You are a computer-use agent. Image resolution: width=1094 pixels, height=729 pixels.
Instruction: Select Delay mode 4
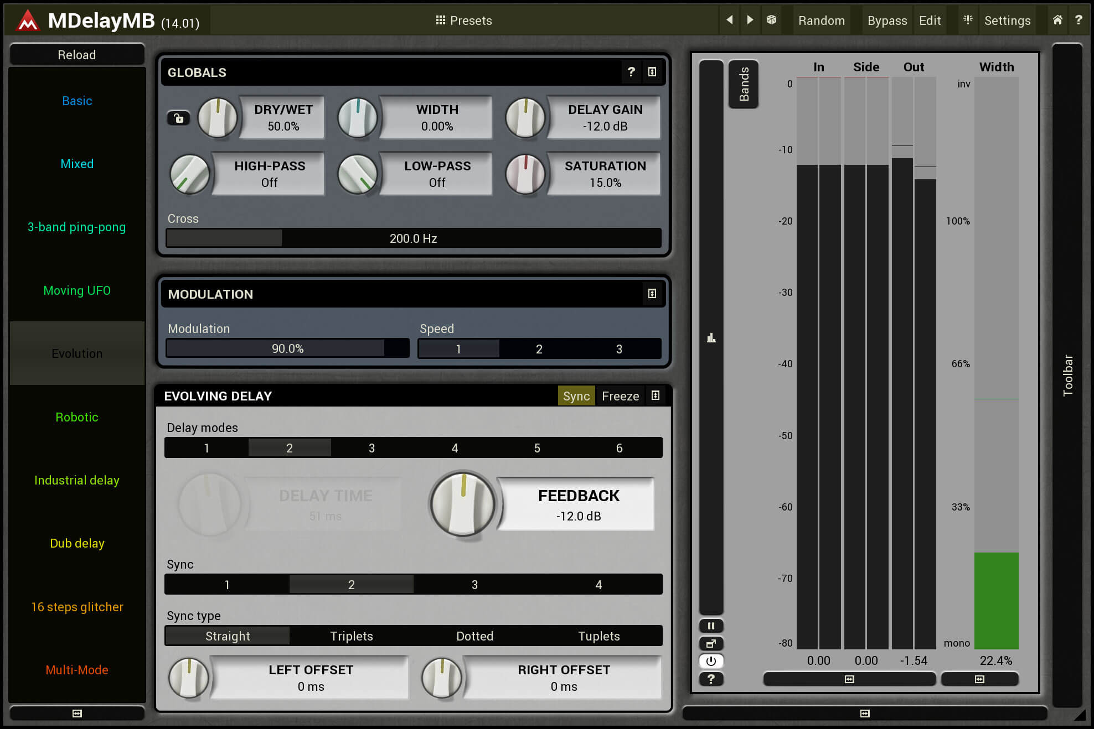(x=455, y=448)
